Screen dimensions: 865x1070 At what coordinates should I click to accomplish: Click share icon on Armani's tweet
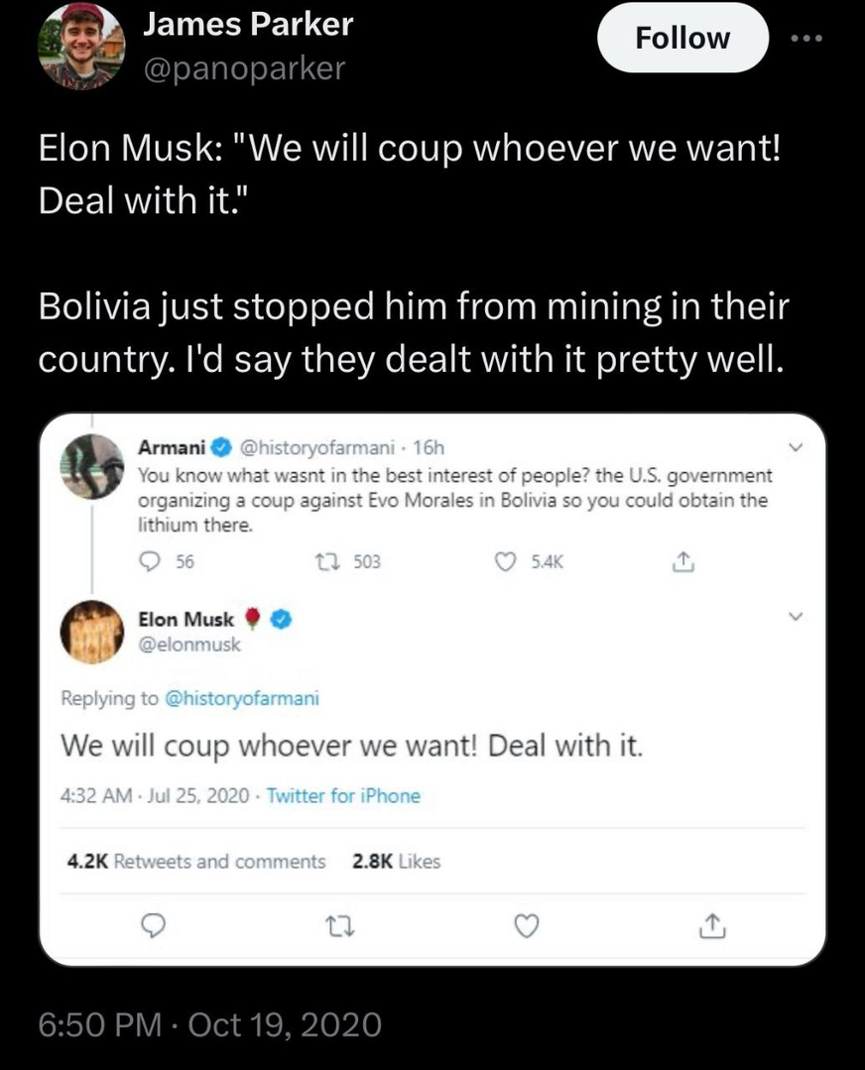(680, 561)
